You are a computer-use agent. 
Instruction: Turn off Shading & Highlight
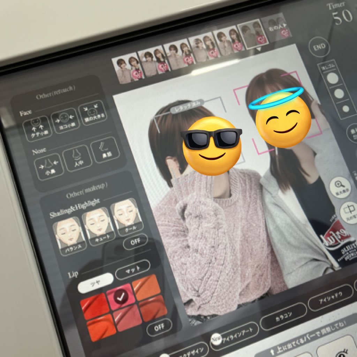point(136,242)
